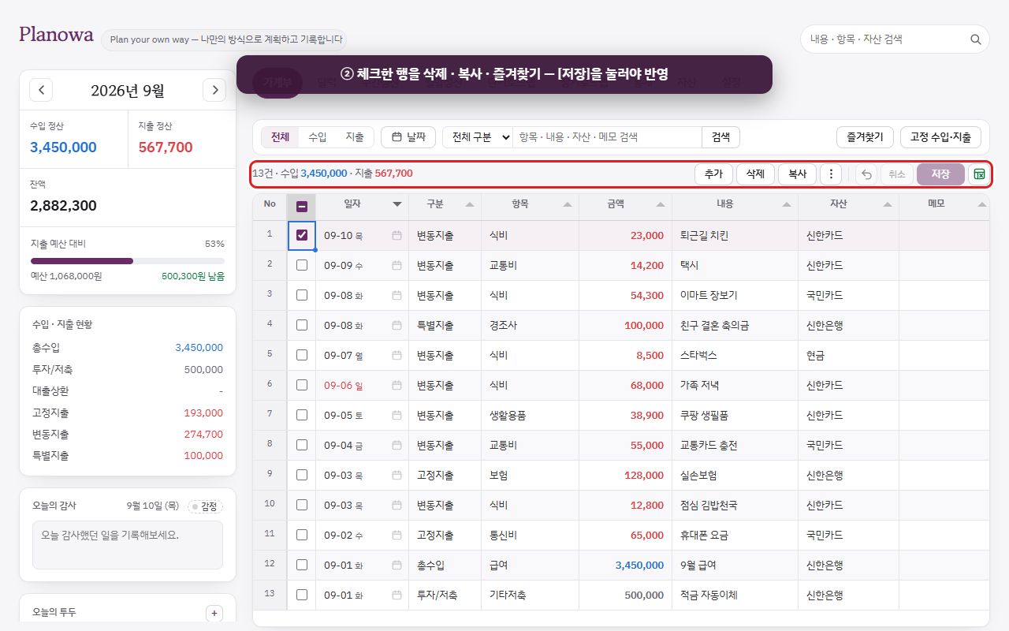Click the 자산 column sort arrow
Viewport: 1009px width, 631px height.
pos(888,204)
